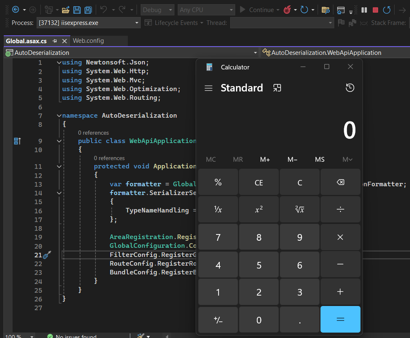Screen dimensions: 410x338
Task: Collapse the method block at line 11
Action: [59, 166]
